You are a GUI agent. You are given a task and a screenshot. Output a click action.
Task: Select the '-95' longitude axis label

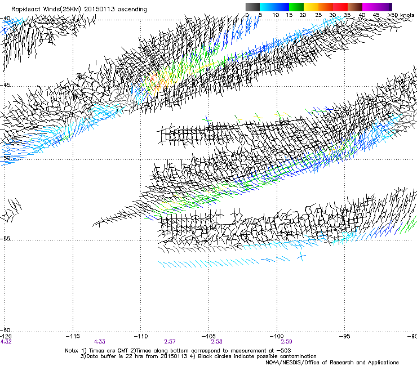pyautogui.click(x=344, y=337)
